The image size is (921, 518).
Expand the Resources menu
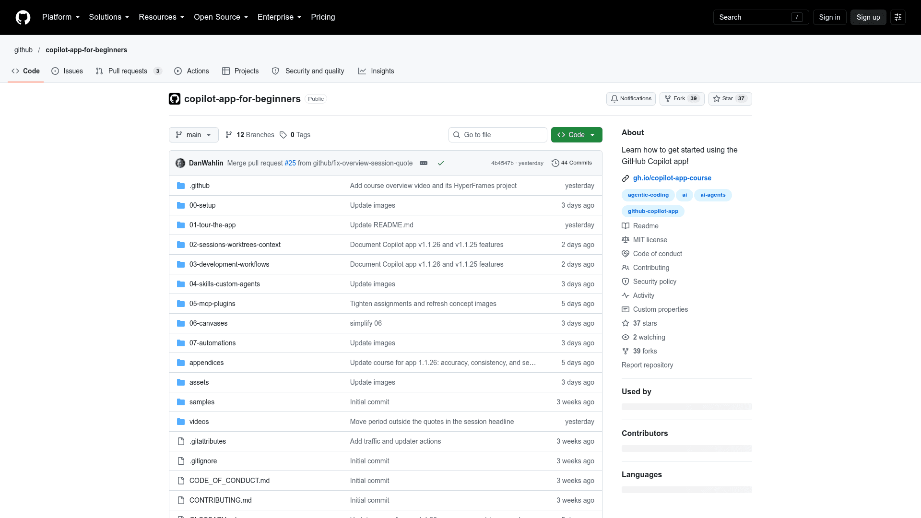point(162,17)
